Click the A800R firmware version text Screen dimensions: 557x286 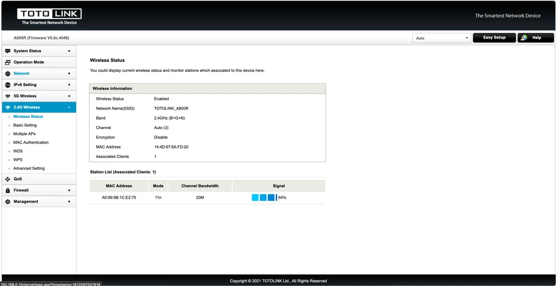click(x=41, y=38)
